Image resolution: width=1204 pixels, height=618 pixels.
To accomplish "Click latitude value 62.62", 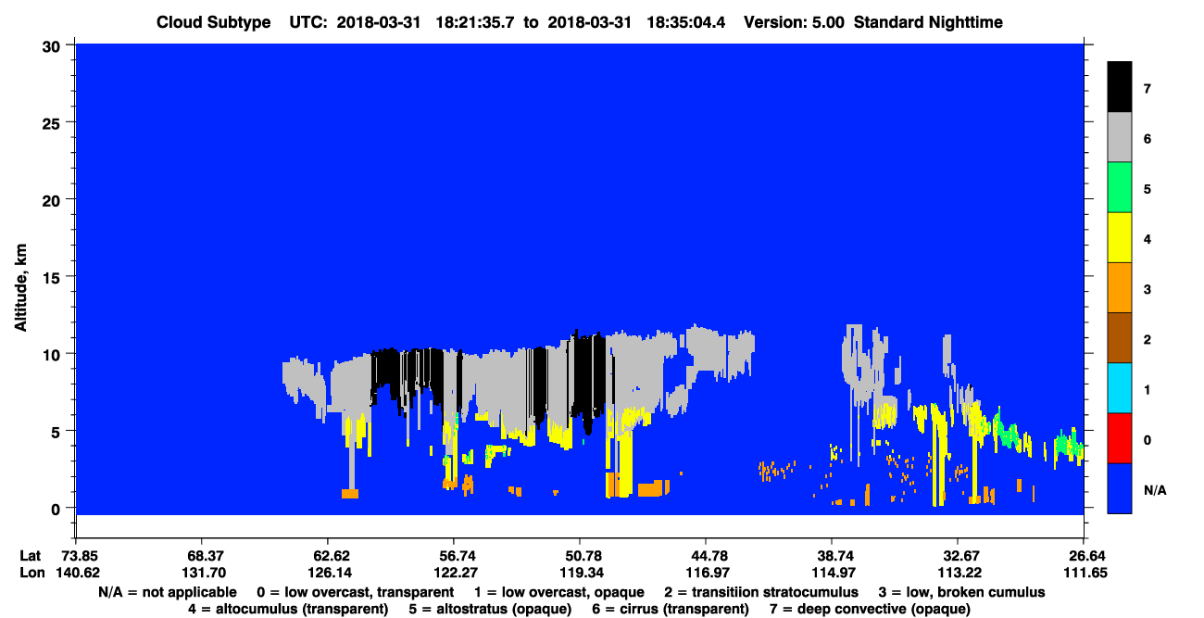I will click(327, 556).
